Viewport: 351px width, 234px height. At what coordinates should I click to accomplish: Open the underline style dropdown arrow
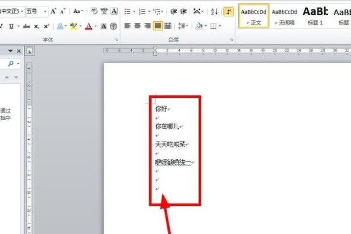point(18,26)
